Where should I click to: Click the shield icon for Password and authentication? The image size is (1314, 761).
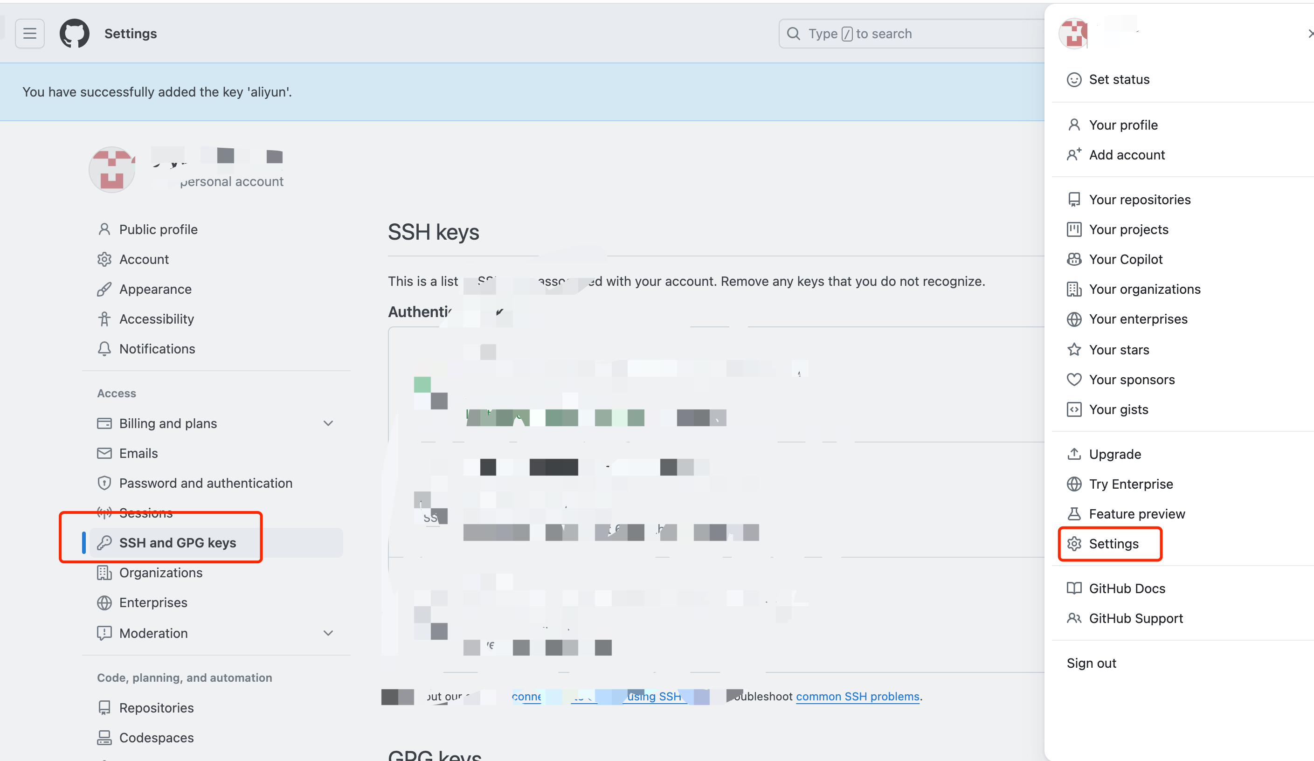tap(104, 483)
